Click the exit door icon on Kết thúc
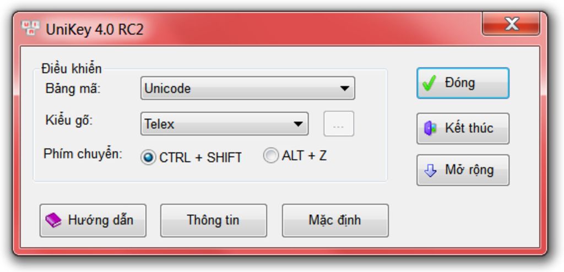Screen dimensions: 564x272 [430, 128]
